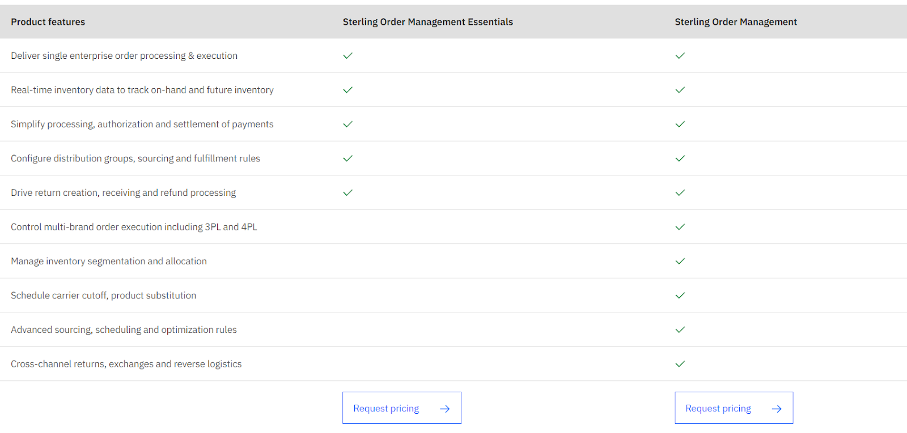Click text Cross-channel returns, exchanges and reverse logistics
This screenshot has height=433, width=907.
point(126,364)
